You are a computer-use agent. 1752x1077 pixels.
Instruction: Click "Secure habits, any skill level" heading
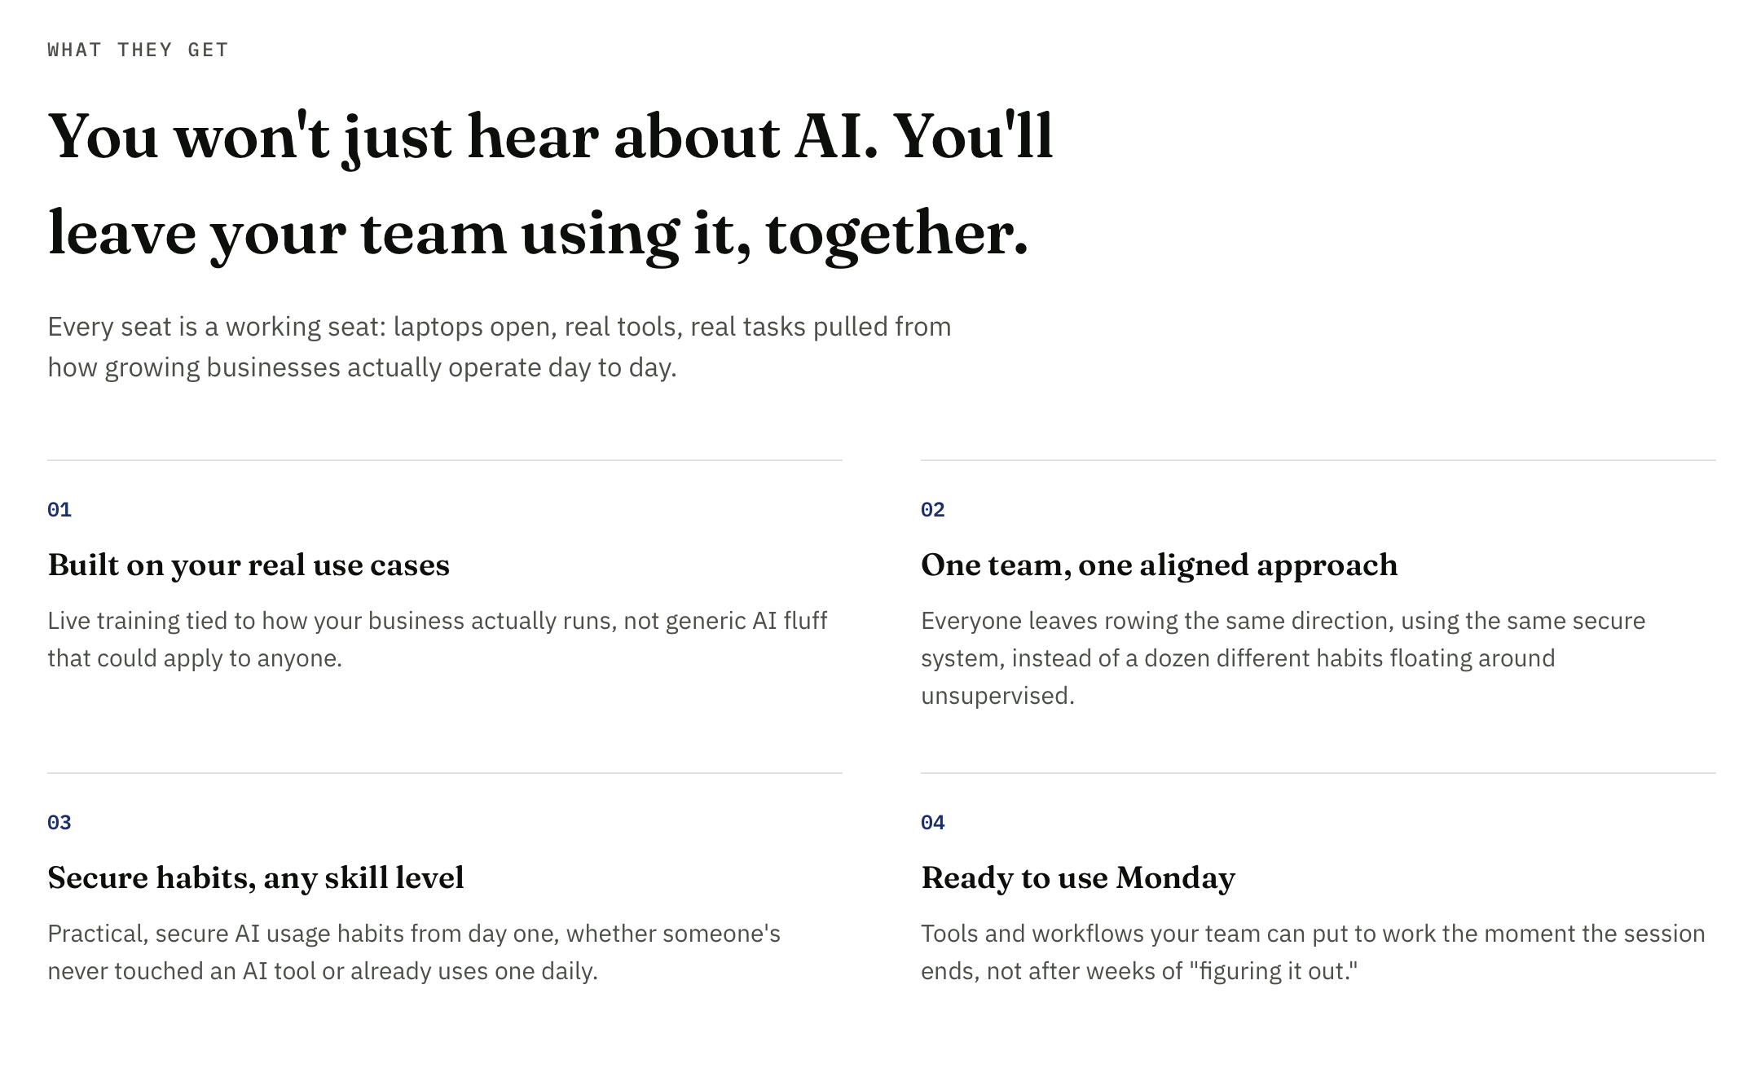(256, 878)
